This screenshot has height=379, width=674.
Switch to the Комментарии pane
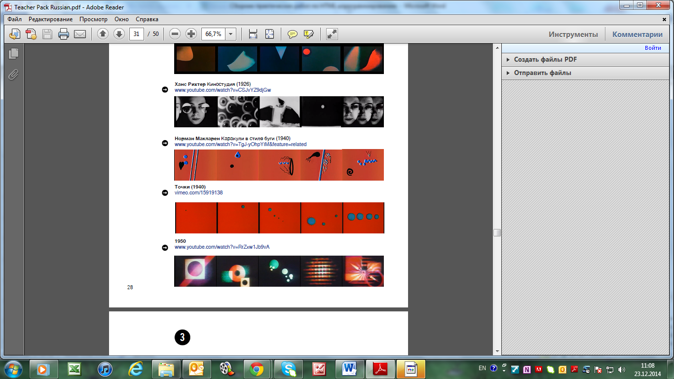(637, 34)
